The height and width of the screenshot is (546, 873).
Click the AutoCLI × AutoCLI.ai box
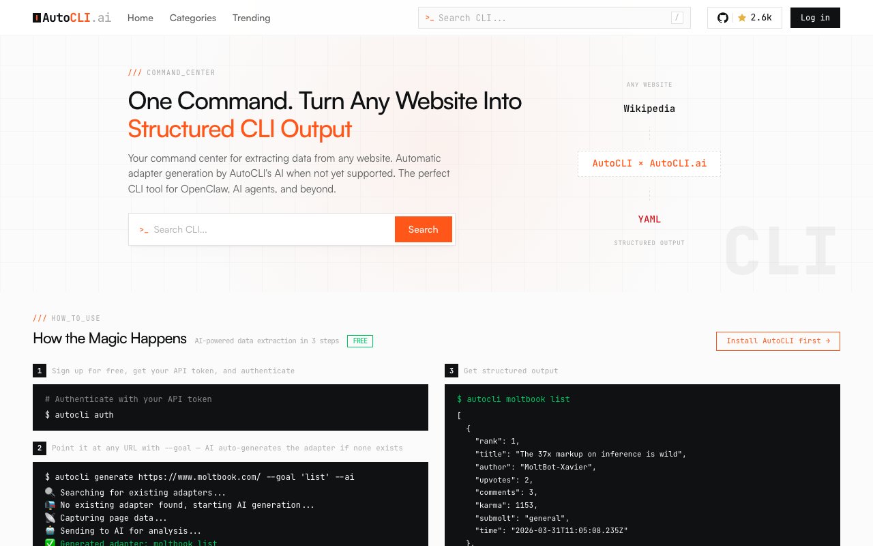tap(649, 164)
